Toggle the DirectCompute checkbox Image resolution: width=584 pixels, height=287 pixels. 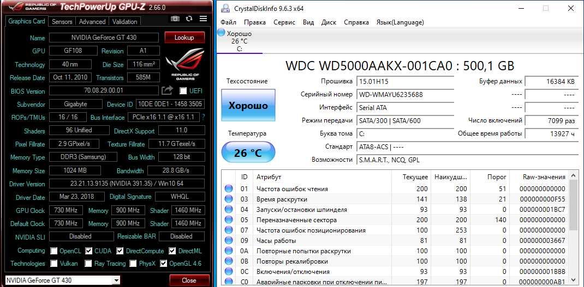tap(120, 251)
